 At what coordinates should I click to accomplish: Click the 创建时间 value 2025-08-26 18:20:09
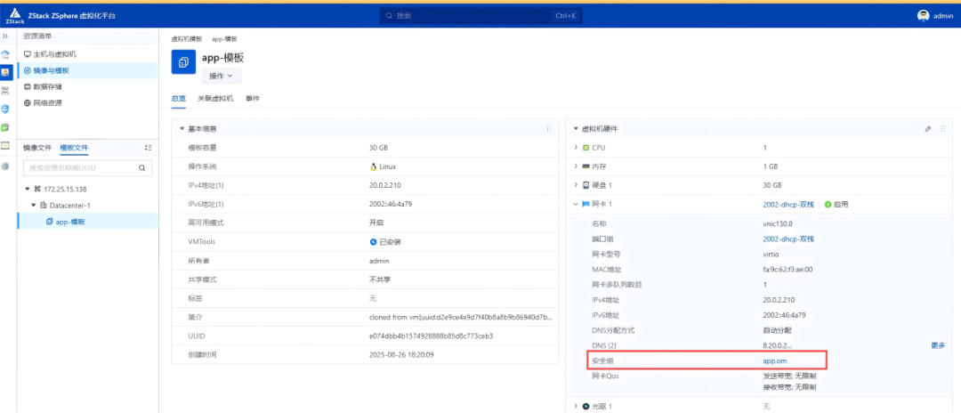coord(403,355)
